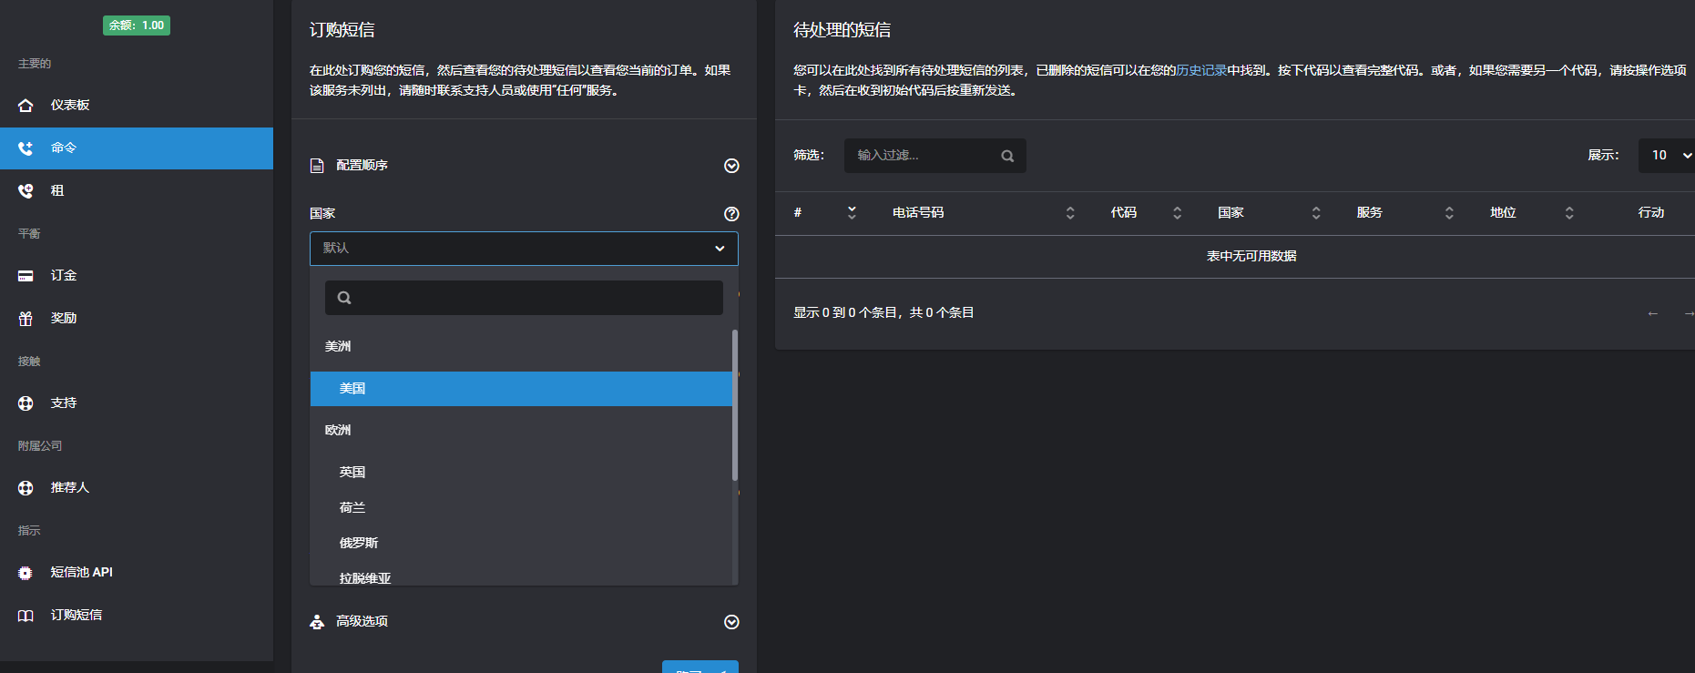Open 奖励 sidebar menu item
This screenshot has width=1695, height=673.
coord(137,319)
